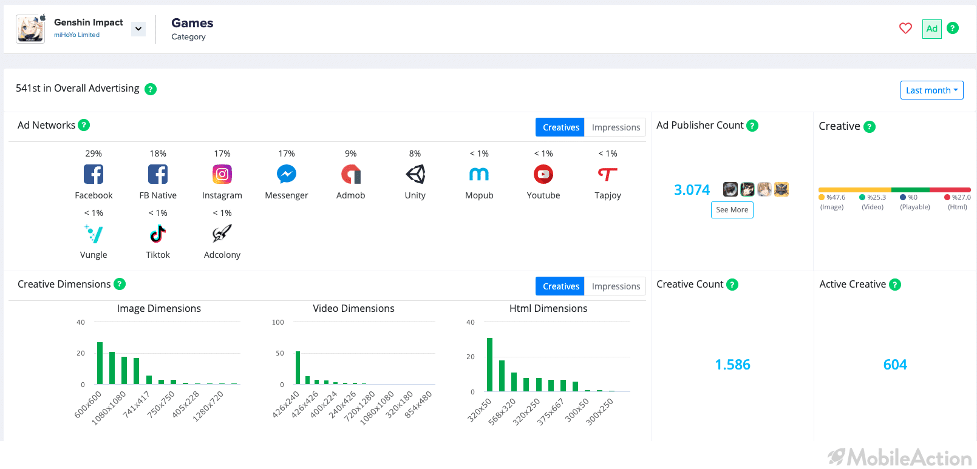The width and height of the screenshot is (977, 469).
Task: Click See More under publisher count
Action: click(732, 210)
